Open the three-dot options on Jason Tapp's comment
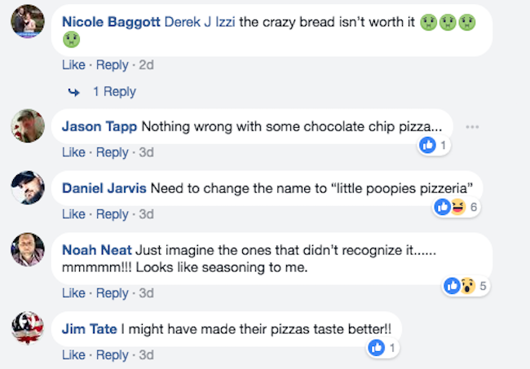The height and width of the screenshot is (369, 530). tap(472, 127)
